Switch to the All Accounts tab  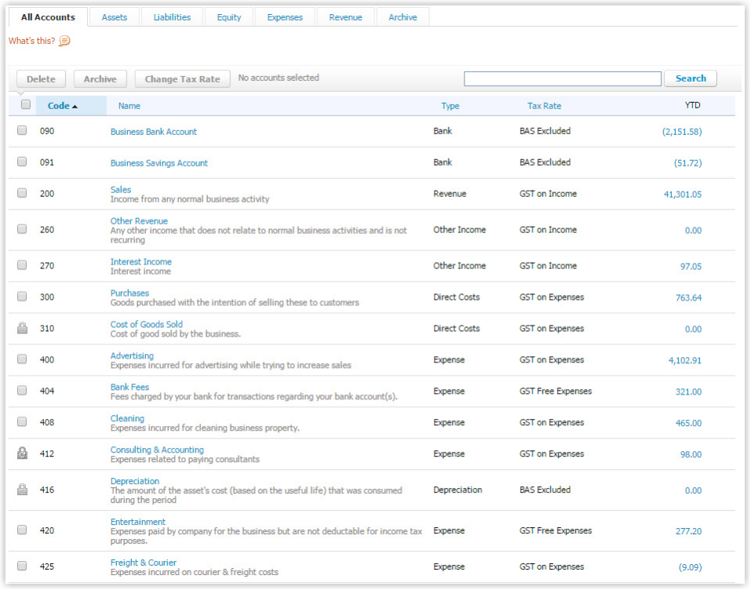pyautogui.click(x=48, y=17)
